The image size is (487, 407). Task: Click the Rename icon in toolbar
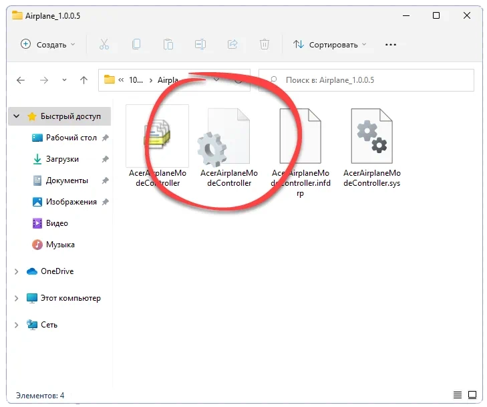pos(200,44)
